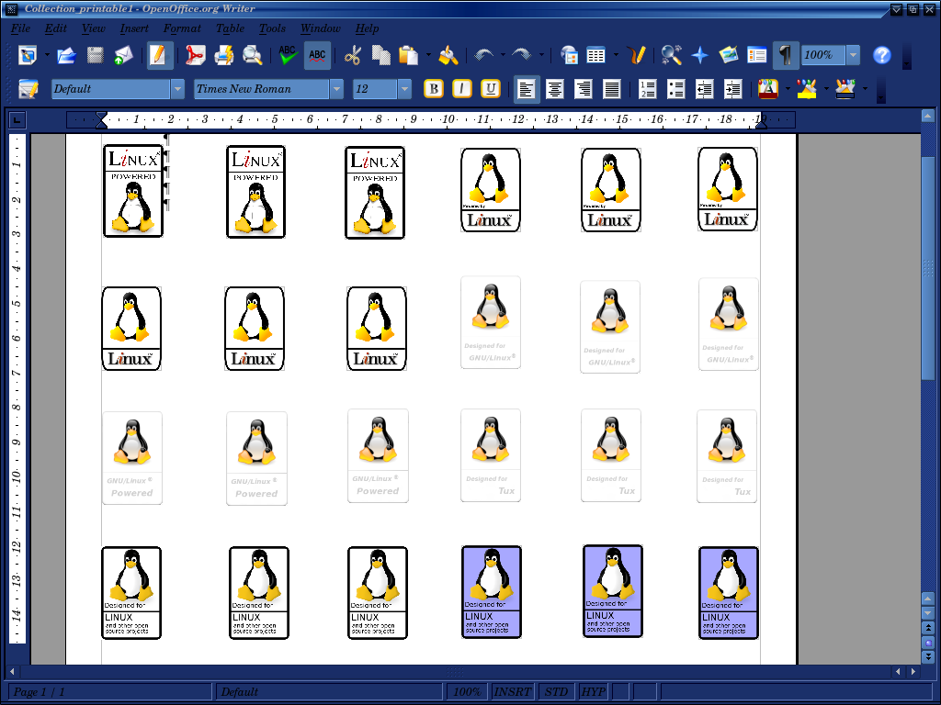
Task: Click the Zoom 100% field
Action: coord(823,55)
